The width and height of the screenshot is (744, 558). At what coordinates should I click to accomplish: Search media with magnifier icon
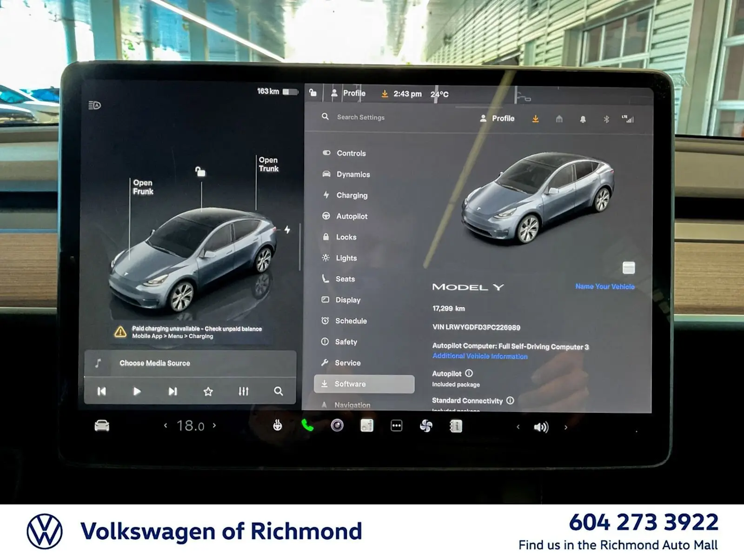point(278,391)
